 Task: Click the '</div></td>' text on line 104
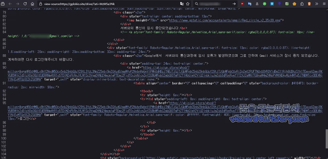(110, 154)
